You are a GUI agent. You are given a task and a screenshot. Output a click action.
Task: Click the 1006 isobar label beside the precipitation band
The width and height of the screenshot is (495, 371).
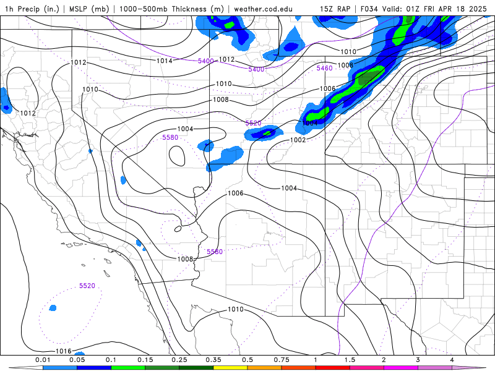[x=328, y=88]
